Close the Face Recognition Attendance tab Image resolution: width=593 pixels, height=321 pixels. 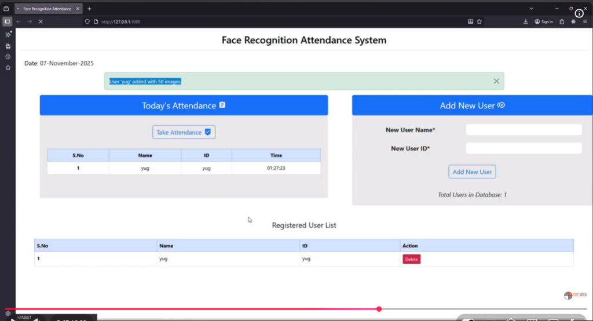click(78, 9)
